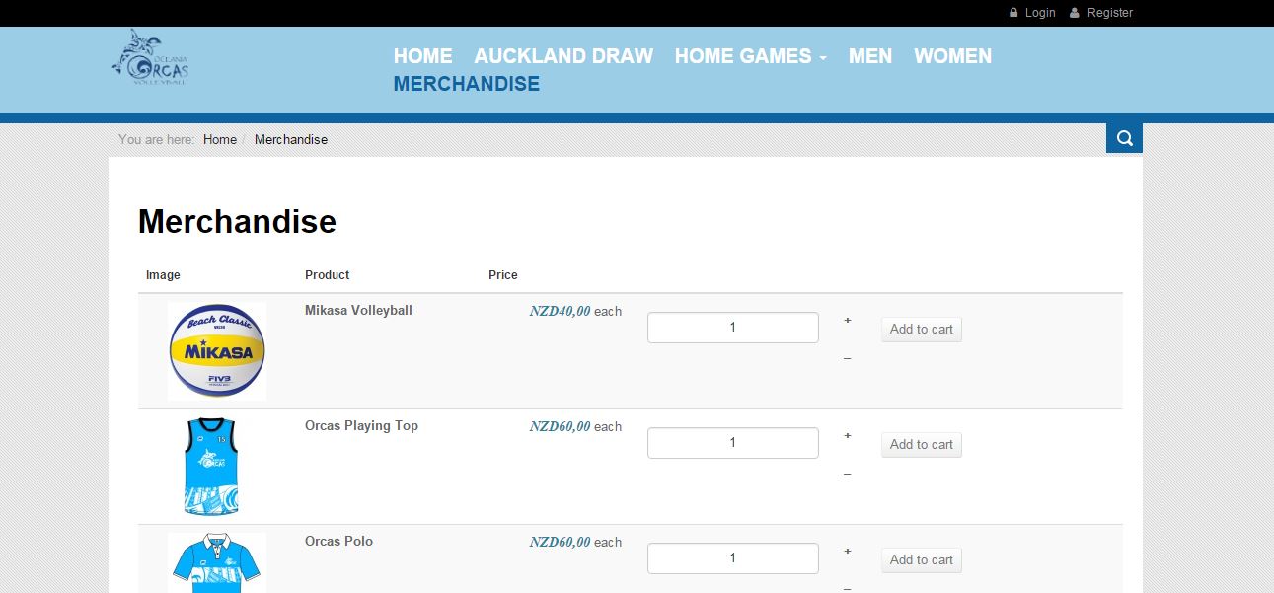This screenshot has height=593, width=1274.
Task: Open the MEN menu item
Action: point(870,56)
